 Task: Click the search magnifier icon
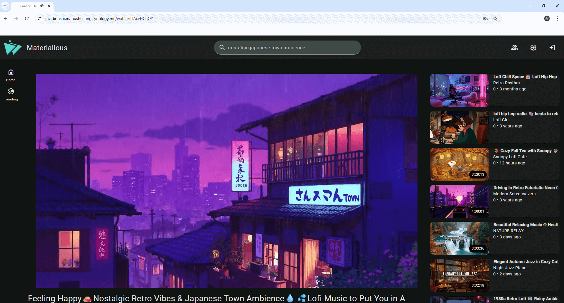pos(222,48)
